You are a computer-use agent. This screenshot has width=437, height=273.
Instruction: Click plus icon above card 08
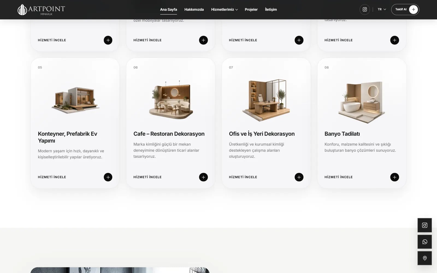(395, 40)
